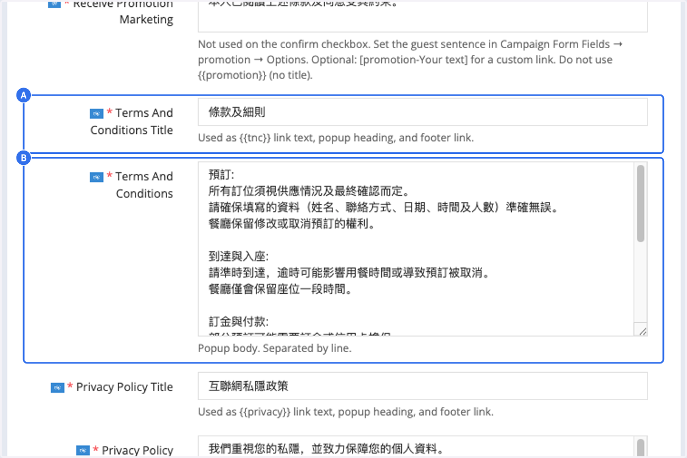Click the help text mentioning {{privacy}} link text
This screenshot has height=458, width=687.
click(x=346, y=412)
